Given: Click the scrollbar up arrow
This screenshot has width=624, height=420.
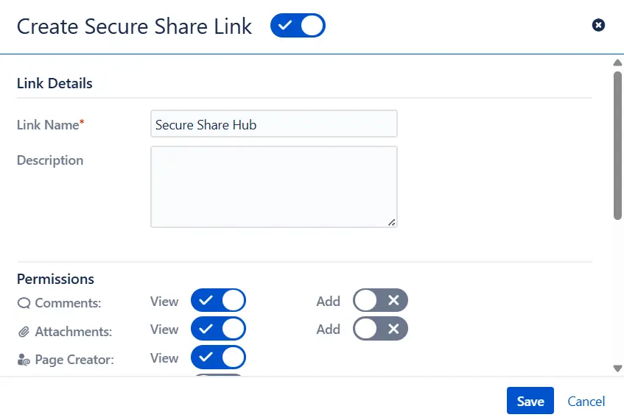Looking at the screenshot, I should coord(617,63).
